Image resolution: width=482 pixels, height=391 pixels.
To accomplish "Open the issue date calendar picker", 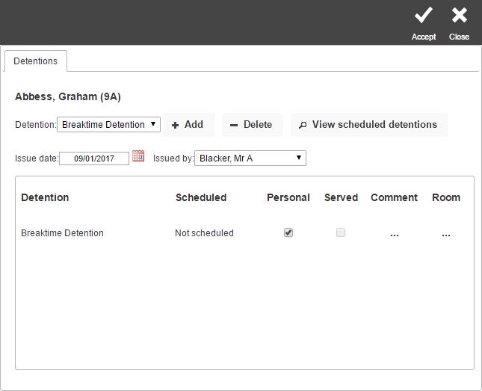I will click(138, 156).
